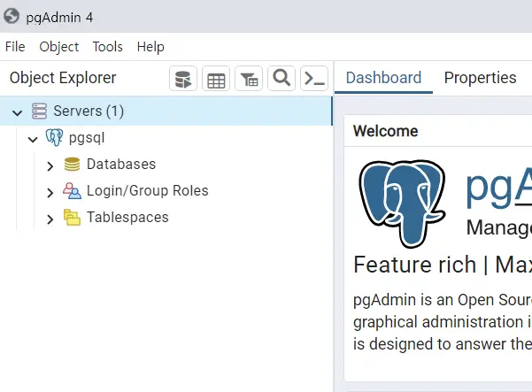Select the Login/Group Roles label
The height and width of the screenshot is (392, 532).
(148, 190)
